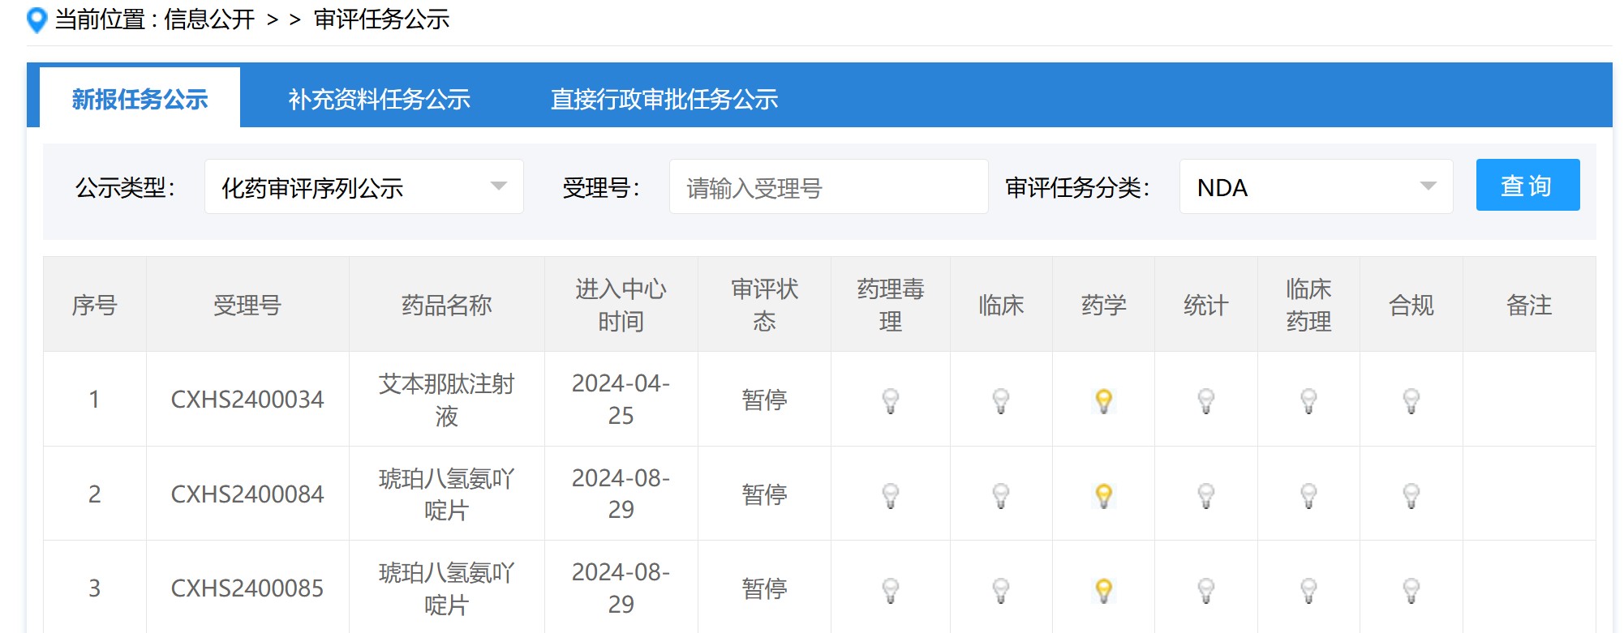Image resolution: width=1624 pixels, height=633 pixels.
Task: Click date 2024-08-29 for CXHS2400085
Action: [x=621, y=588]
